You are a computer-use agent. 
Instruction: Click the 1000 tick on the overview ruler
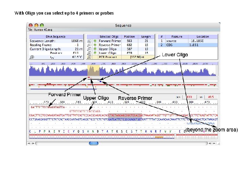tap(134, 64)
